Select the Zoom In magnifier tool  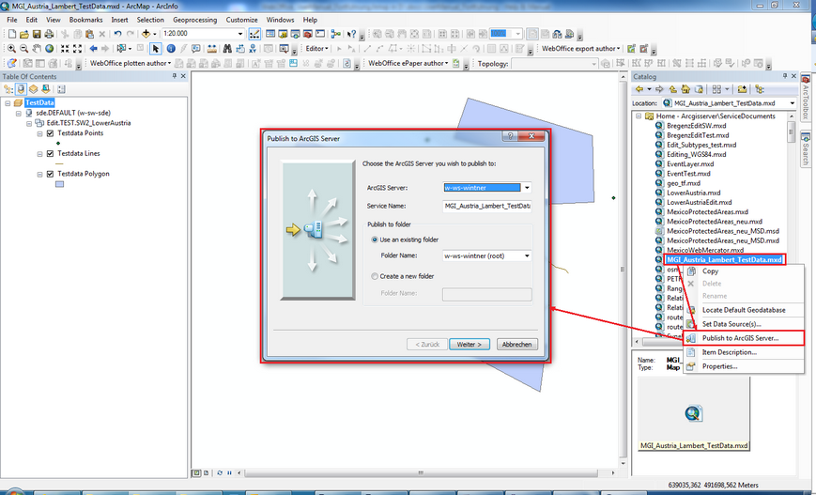11,49
